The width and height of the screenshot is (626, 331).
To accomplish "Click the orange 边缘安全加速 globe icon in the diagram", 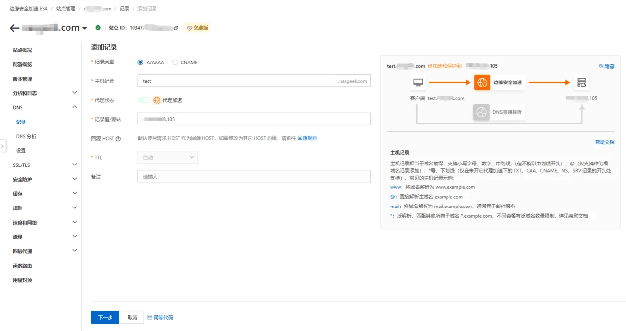I will pos(482,83).
